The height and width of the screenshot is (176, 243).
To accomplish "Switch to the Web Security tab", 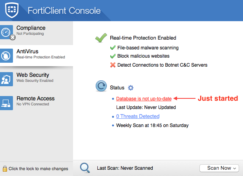I will [36, 77].
